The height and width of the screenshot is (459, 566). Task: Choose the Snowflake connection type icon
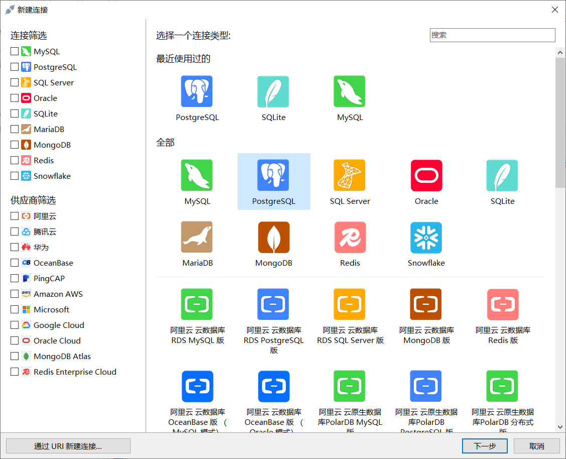click(426, 238)
